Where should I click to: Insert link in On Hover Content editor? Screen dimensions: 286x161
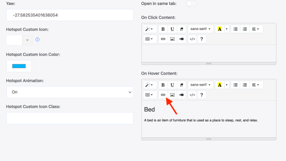(x=163, y=95)
